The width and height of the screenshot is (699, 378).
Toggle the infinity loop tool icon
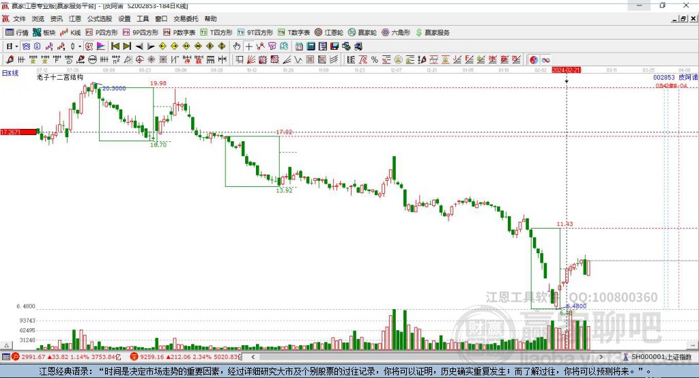tap(545, 60)
